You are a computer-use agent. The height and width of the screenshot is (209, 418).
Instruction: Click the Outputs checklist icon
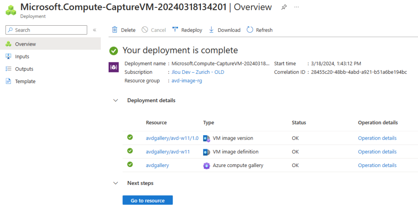[x=9, y=69]
